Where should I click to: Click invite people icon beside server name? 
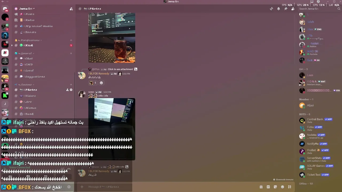71,9
